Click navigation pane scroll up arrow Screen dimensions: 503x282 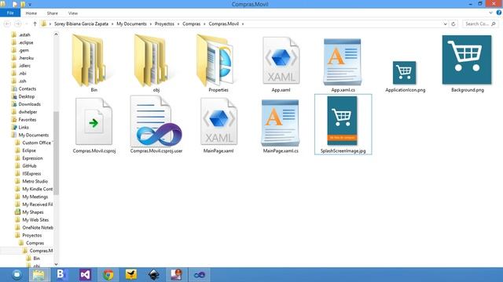56,34
